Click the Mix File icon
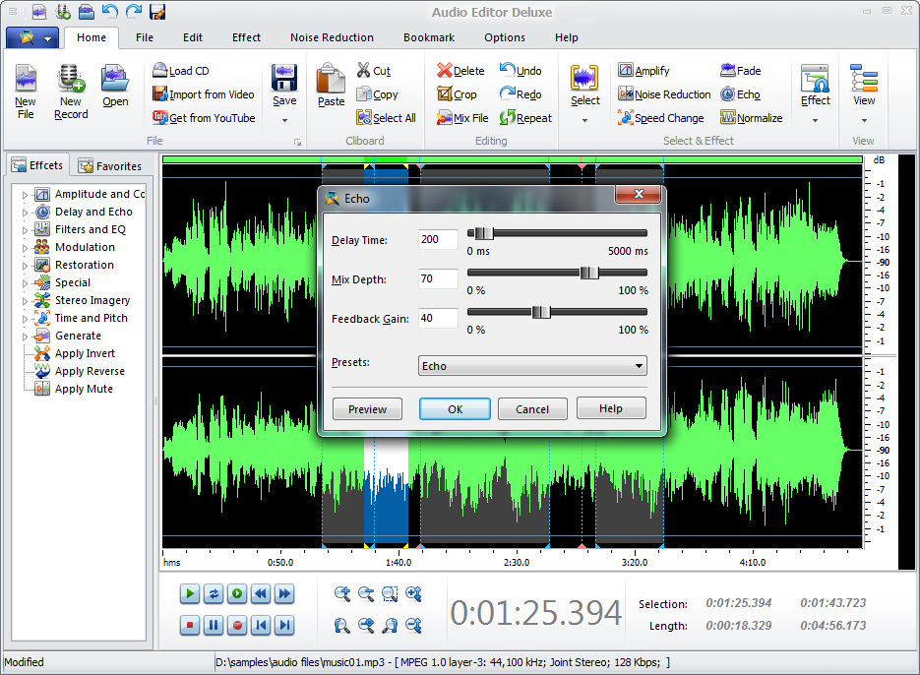This screenshot has height=675, width=920. pyautogui.click(x=446, y=118)
